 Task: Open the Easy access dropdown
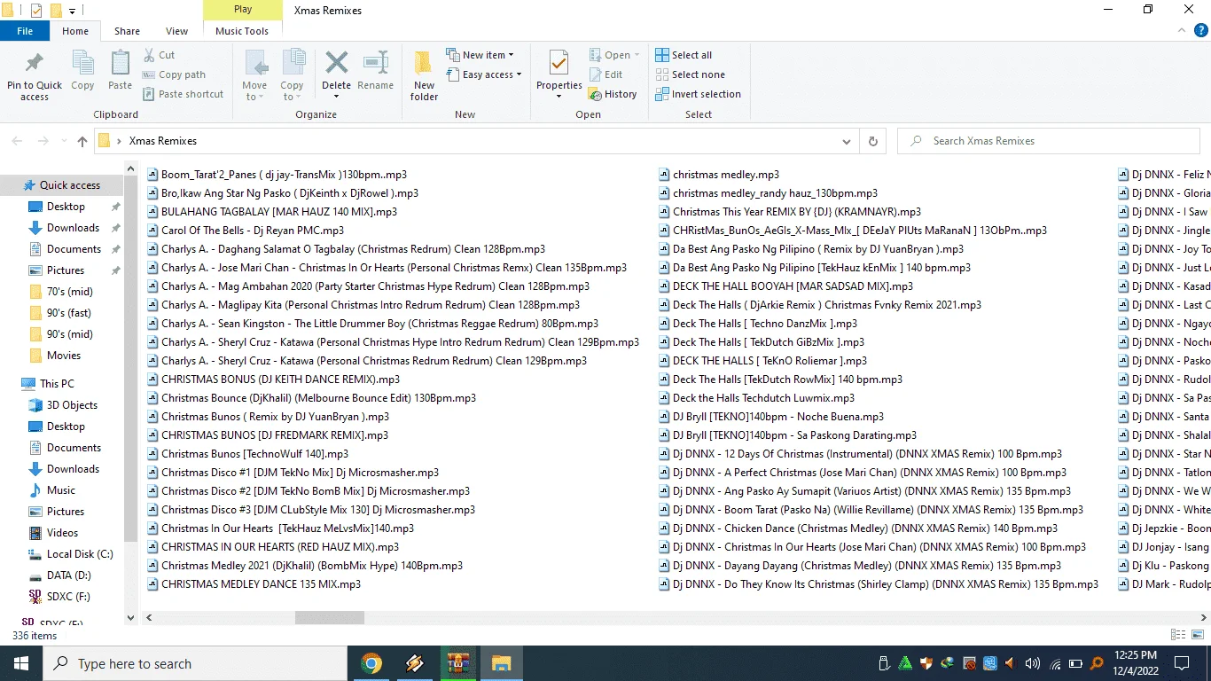click(x=484, y=74)
